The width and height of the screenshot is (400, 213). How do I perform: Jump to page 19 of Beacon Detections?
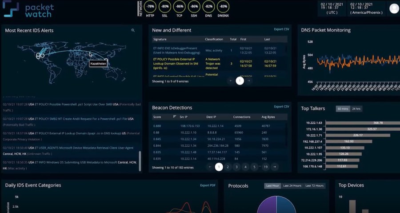[x=265, y=167]
